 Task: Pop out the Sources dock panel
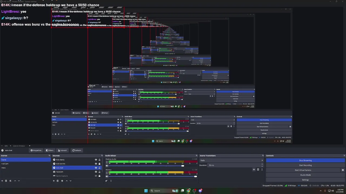pos(102,155)
